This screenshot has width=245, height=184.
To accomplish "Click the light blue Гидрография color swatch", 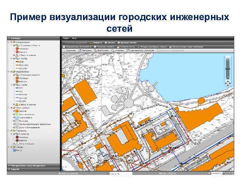I will click(x=17, y=118).
